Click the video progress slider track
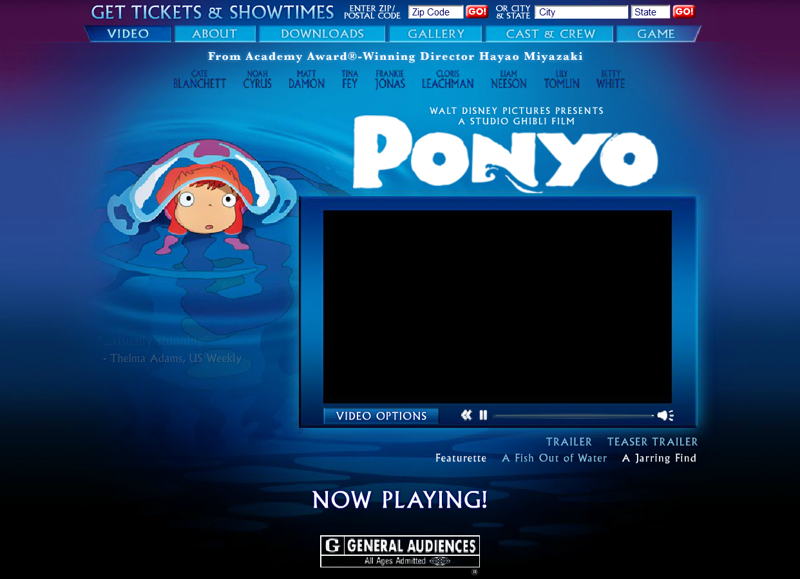 point(573,416)
